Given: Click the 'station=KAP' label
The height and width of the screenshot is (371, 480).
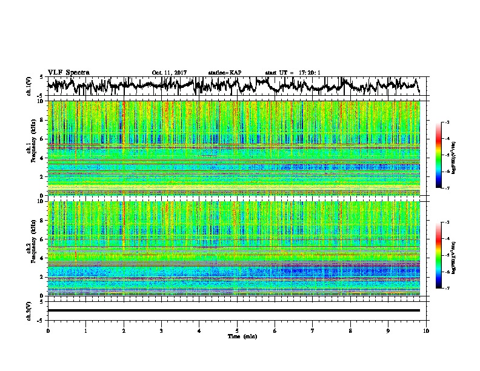Looking at the screenshot, I should 224,73.
